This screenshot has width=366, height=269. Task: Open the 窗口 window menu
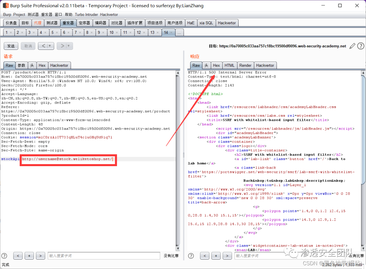click(x=58, y=15)
